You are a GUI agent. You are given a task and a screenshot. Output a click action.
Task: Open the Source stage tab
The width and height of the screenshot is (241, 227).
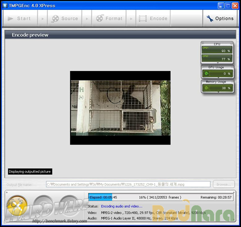click(x=65, y=18)
